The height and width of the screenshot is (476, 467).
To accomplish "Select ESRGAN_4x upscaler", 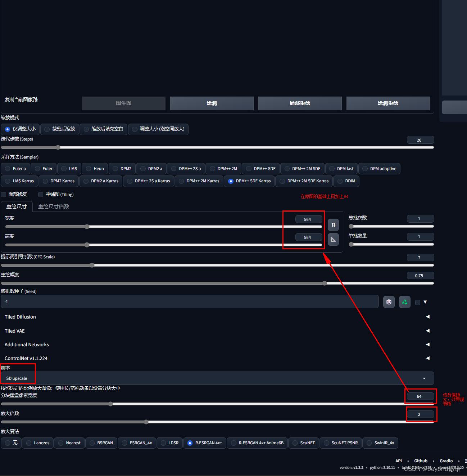I will coord(137,443).
